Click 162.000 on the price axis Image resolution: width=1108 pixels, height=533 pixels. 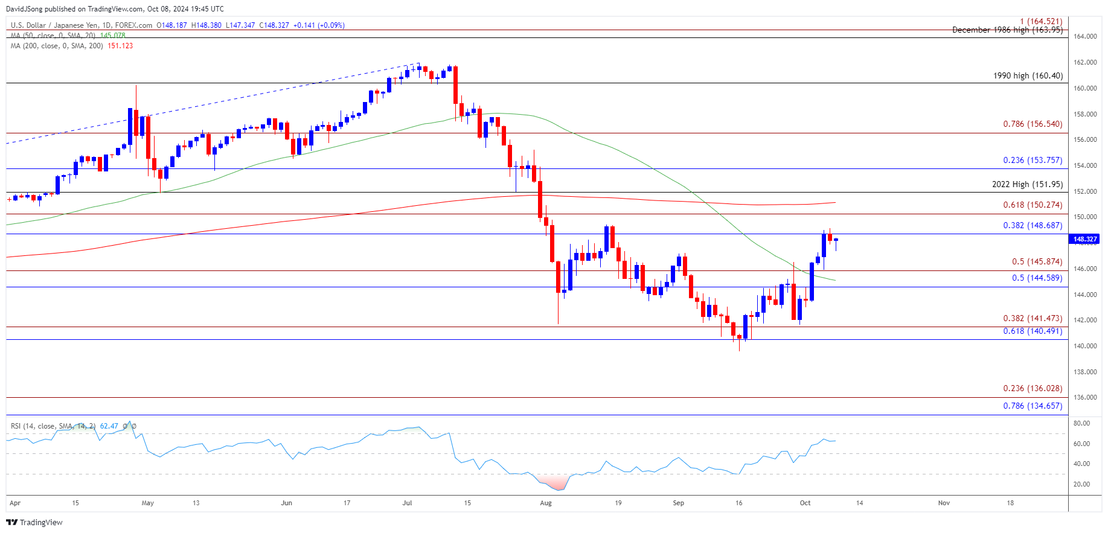(x=1084, y=62)
